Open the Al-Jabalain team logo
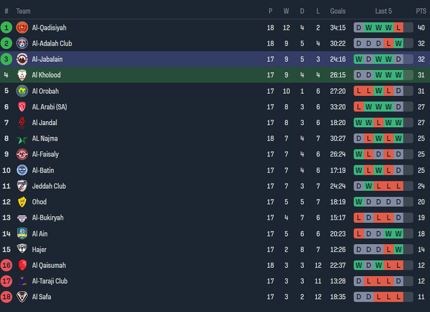 tap(22, 59)
